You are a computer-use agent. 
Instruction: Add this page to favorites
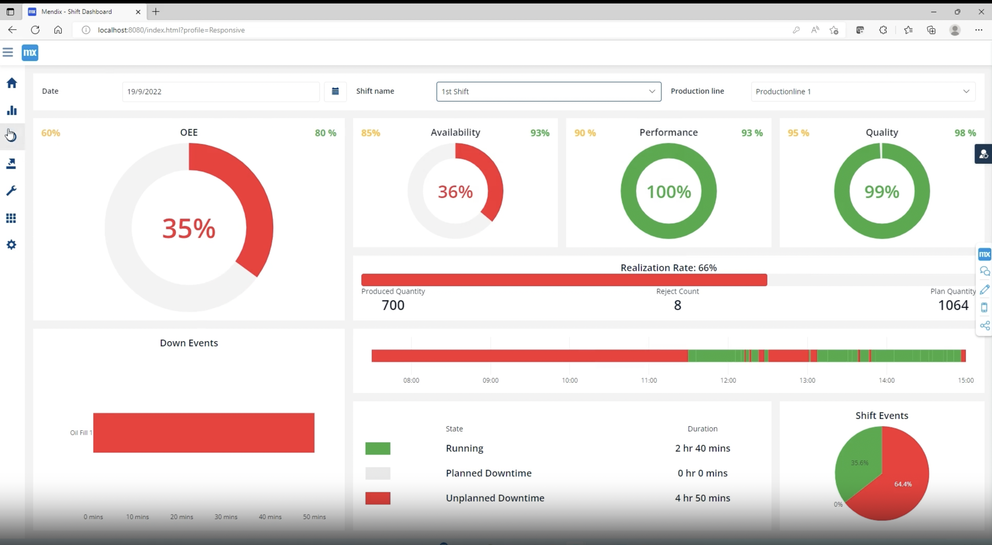pos(834,30)
